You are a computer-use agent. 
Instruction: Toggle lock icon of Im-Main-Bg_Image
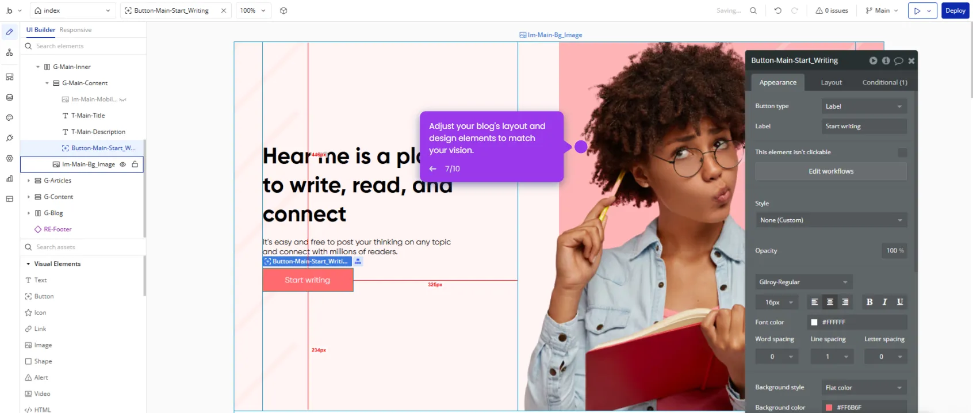pyautogui.click(x=135, y=165)
